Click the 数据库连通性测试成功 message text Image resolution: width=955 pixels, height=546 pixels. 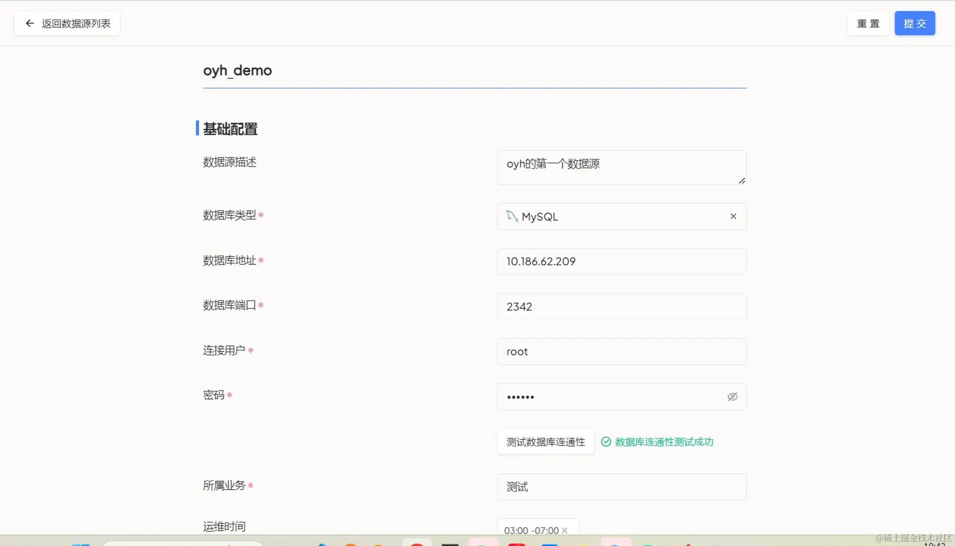[x=664, y=442]
